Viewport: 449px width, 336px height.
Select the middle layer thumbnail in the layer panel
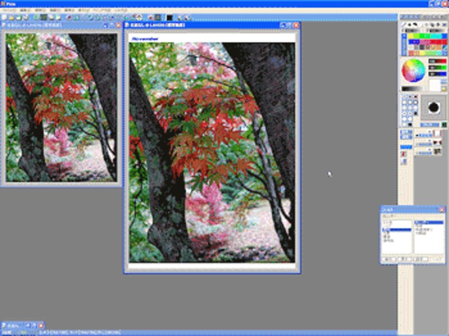tap(437, 142)
